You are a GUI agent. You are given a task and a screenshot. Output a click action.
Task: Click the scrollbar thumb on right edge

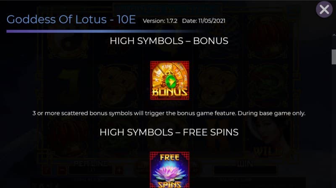coord(333,57)
